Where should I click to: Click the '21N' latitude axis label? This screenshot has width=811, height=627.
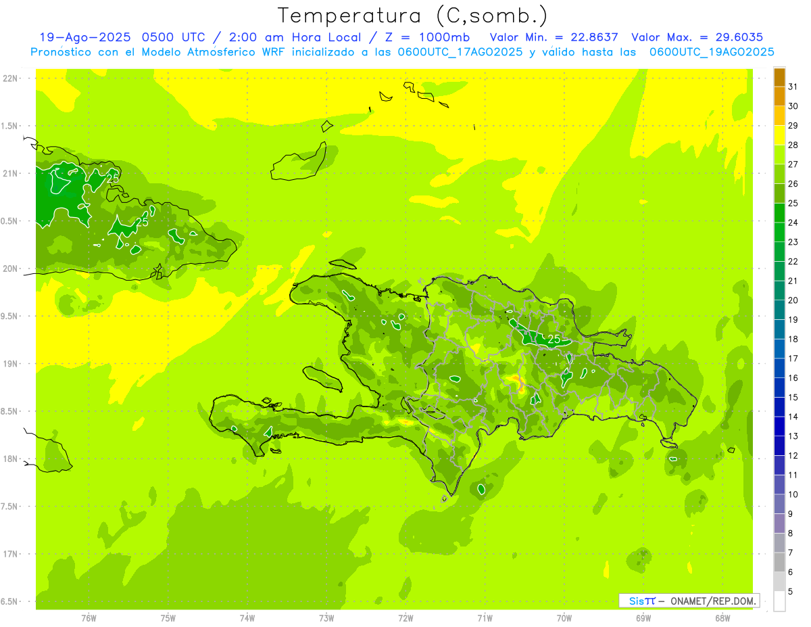pos(10,173)
